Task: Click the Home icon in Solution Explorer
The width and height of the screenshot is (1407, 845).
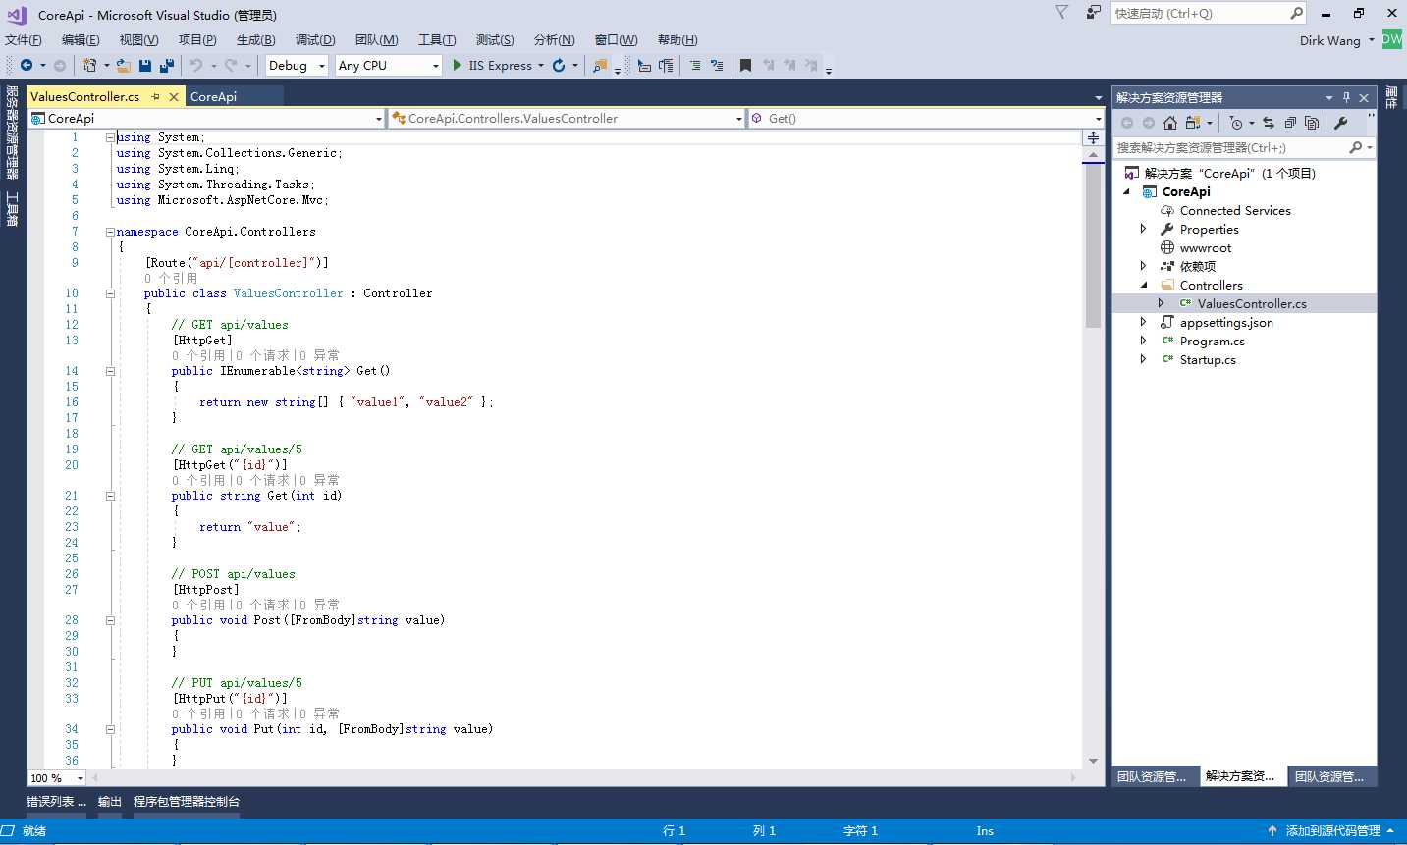Action: pyautogui.click(x=1169, y=123)
